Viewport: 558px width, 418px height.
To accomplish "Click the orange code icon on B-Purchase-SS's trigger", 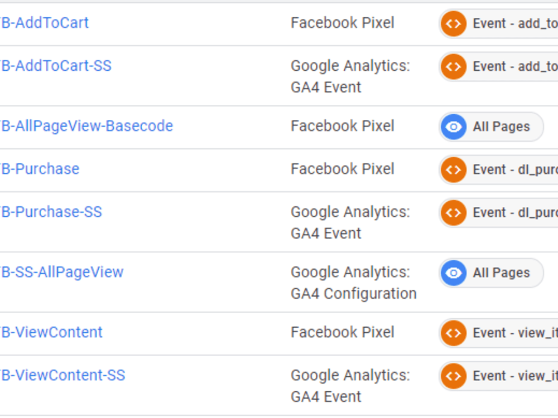I will click(454, 212).
